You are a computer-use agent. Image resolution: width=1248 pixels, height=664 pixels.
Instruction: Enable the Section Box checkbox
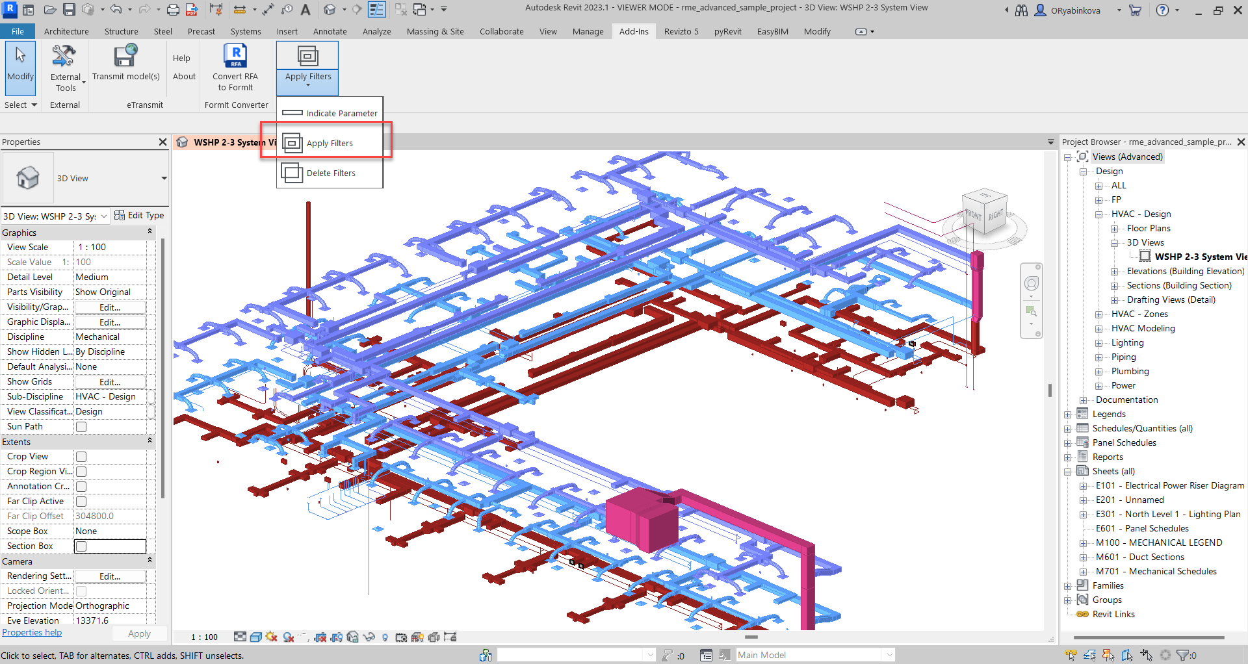(81, 546)
